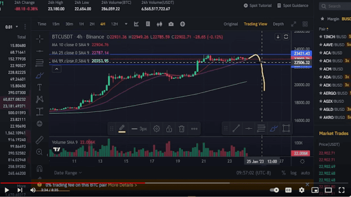Select the 30m timeframe

pyautogui.click(x=69, y=24)
